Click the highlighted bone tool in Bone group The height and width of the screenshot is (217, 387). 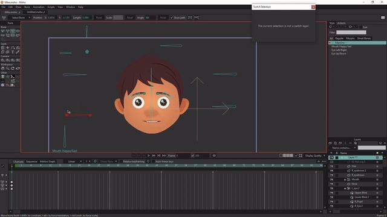[x=13, y=31]
